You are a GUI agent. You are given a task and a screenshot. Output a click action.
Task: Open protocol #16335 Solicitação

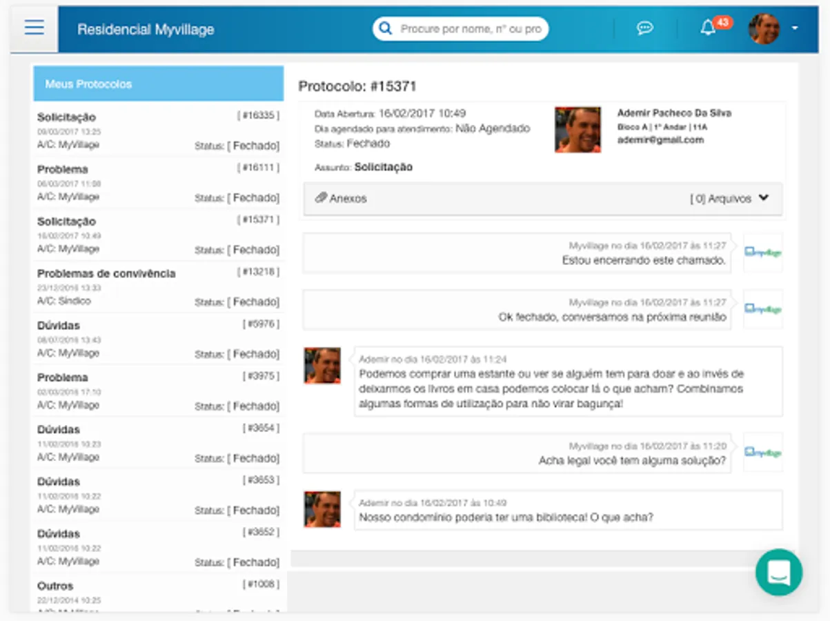tap(159, 130)
